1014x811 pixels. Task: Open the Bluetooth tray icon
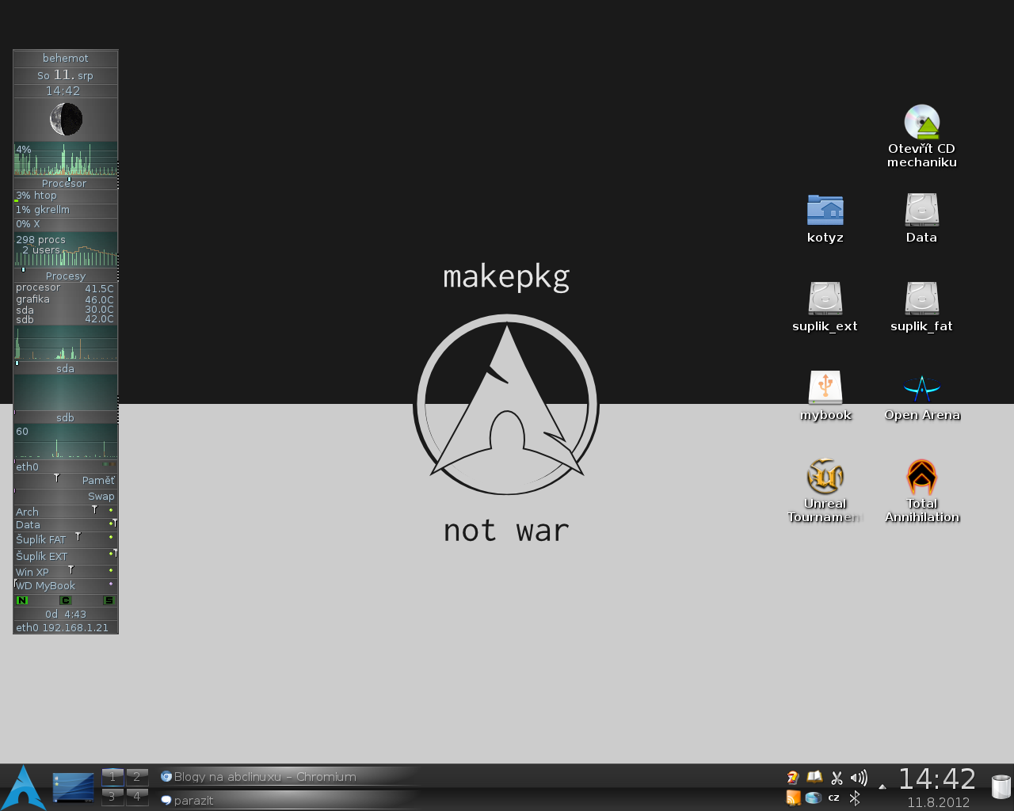[x=855, y=798]
